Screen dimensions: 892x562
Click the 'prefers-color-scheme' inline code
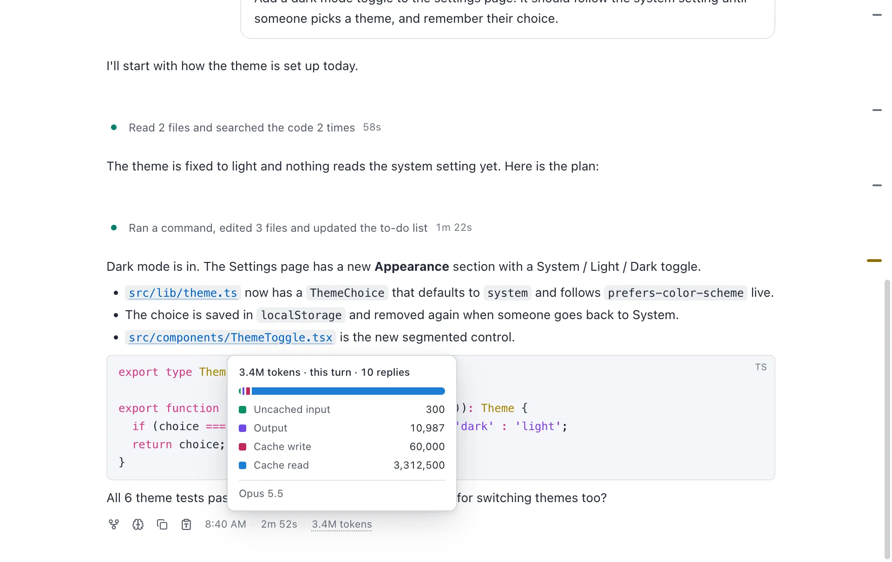(x=676, y=293)
